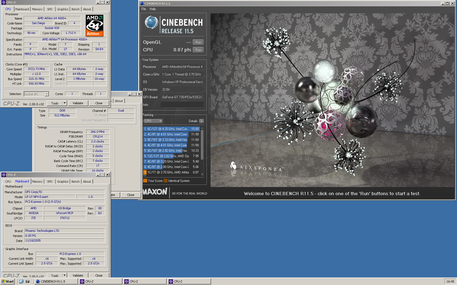
Task: Run the OpenGL benchmark
Action: (198, 42)
